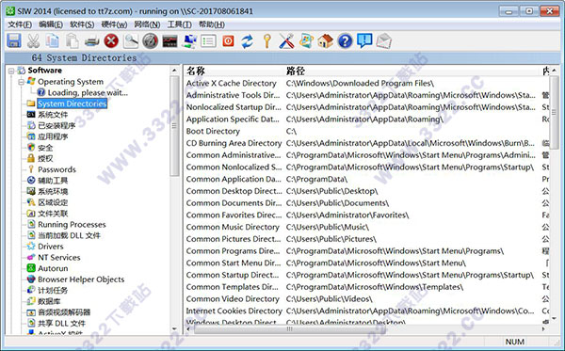Open the 网络(N) menu
Viewport: 565px width, 351px height.
(x=147, y=24)
